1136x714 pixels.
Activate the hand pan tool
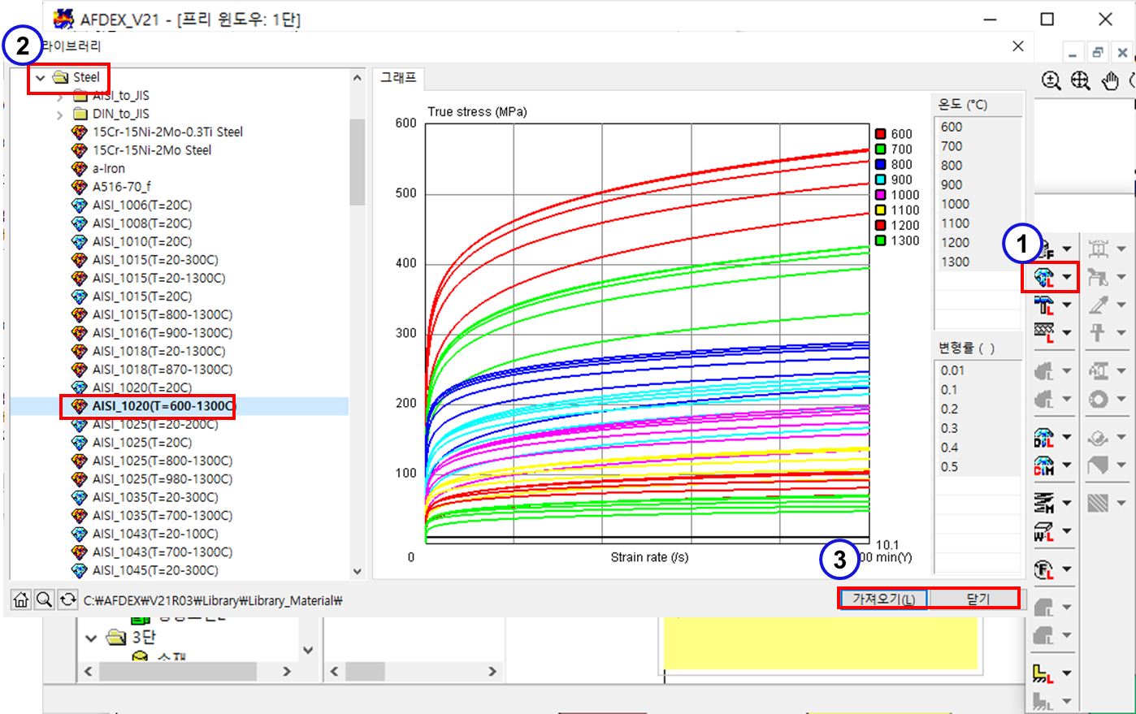pos(1110,80)
